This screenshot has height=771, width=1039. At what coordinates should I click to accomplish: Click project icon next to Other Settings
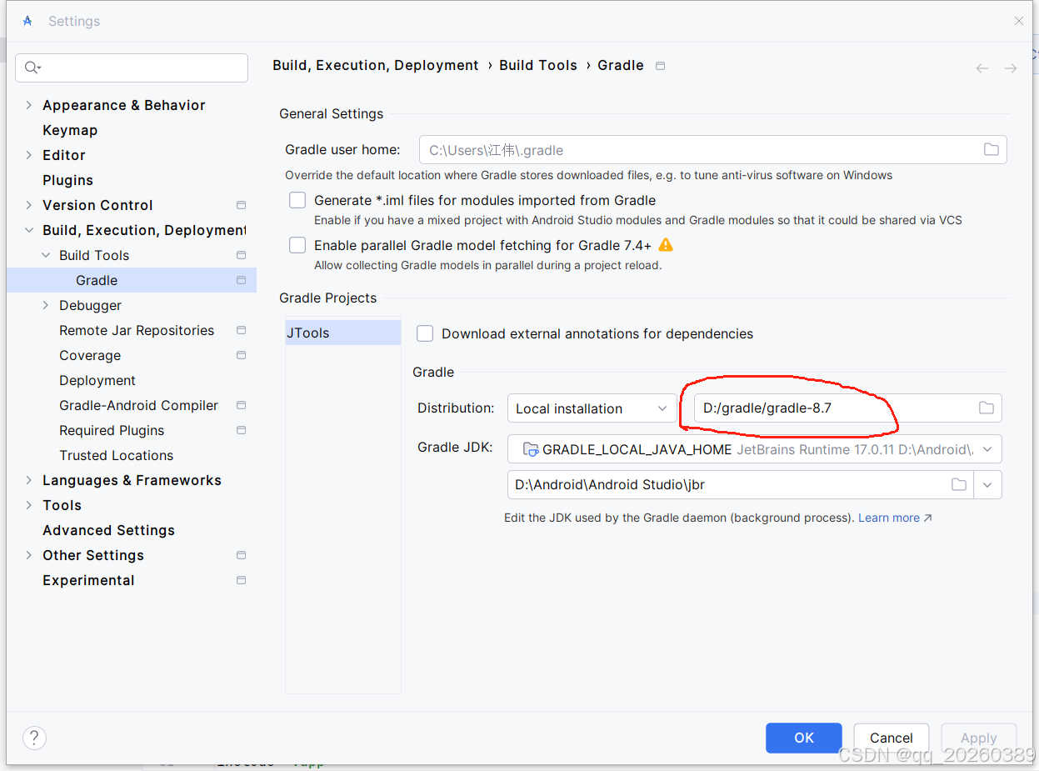(241, 555)
